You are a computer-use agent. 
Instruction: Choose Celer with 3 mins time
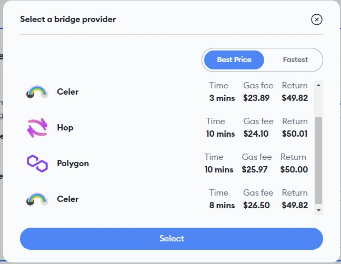[68, 92]
